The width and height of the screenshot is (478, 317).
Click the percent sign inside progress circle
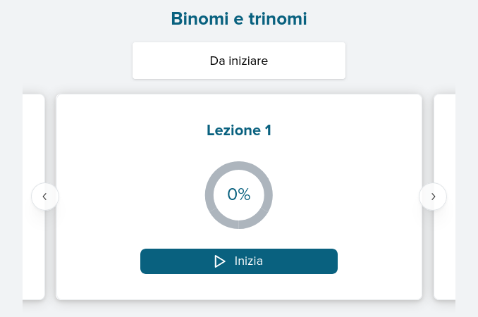(x=245, y=194)
